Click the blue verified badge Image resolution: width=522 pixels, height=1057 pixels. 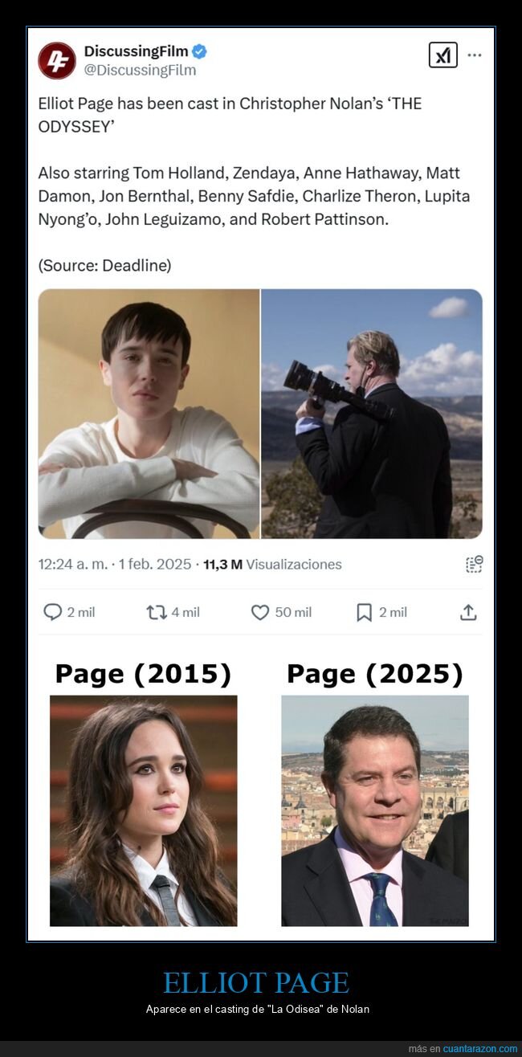[199, 51]
